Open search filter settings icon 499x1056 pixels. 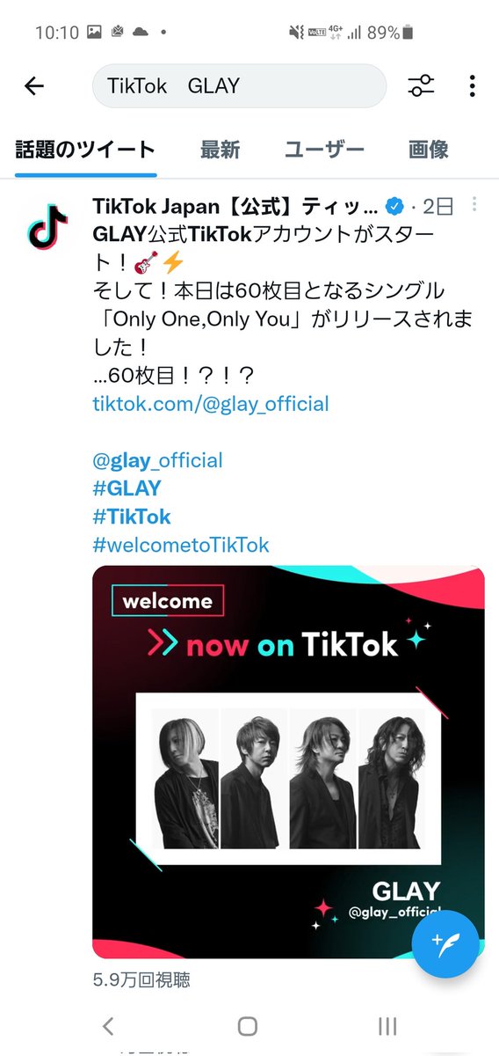[x=421, y=85]
